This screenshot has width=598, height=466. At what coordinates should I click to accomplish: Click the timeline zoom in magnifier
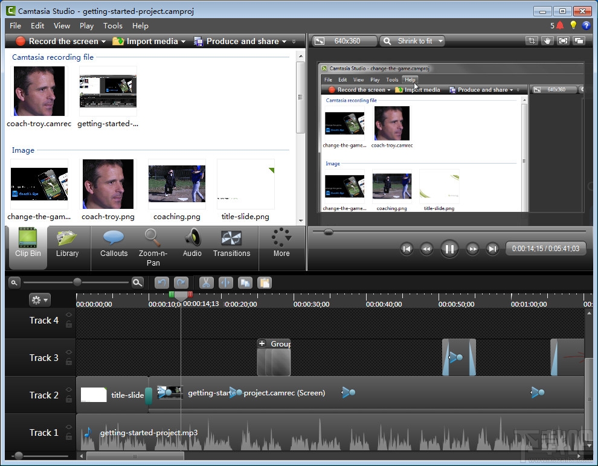pyautogui.click(x=137, y=282)
